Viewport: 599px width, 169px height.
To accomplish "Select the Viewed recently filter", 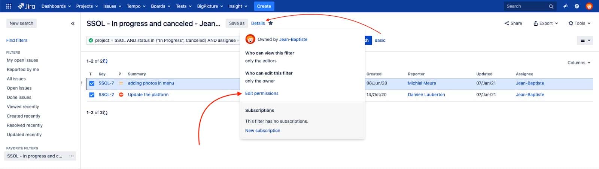I will tap(23, 107).
